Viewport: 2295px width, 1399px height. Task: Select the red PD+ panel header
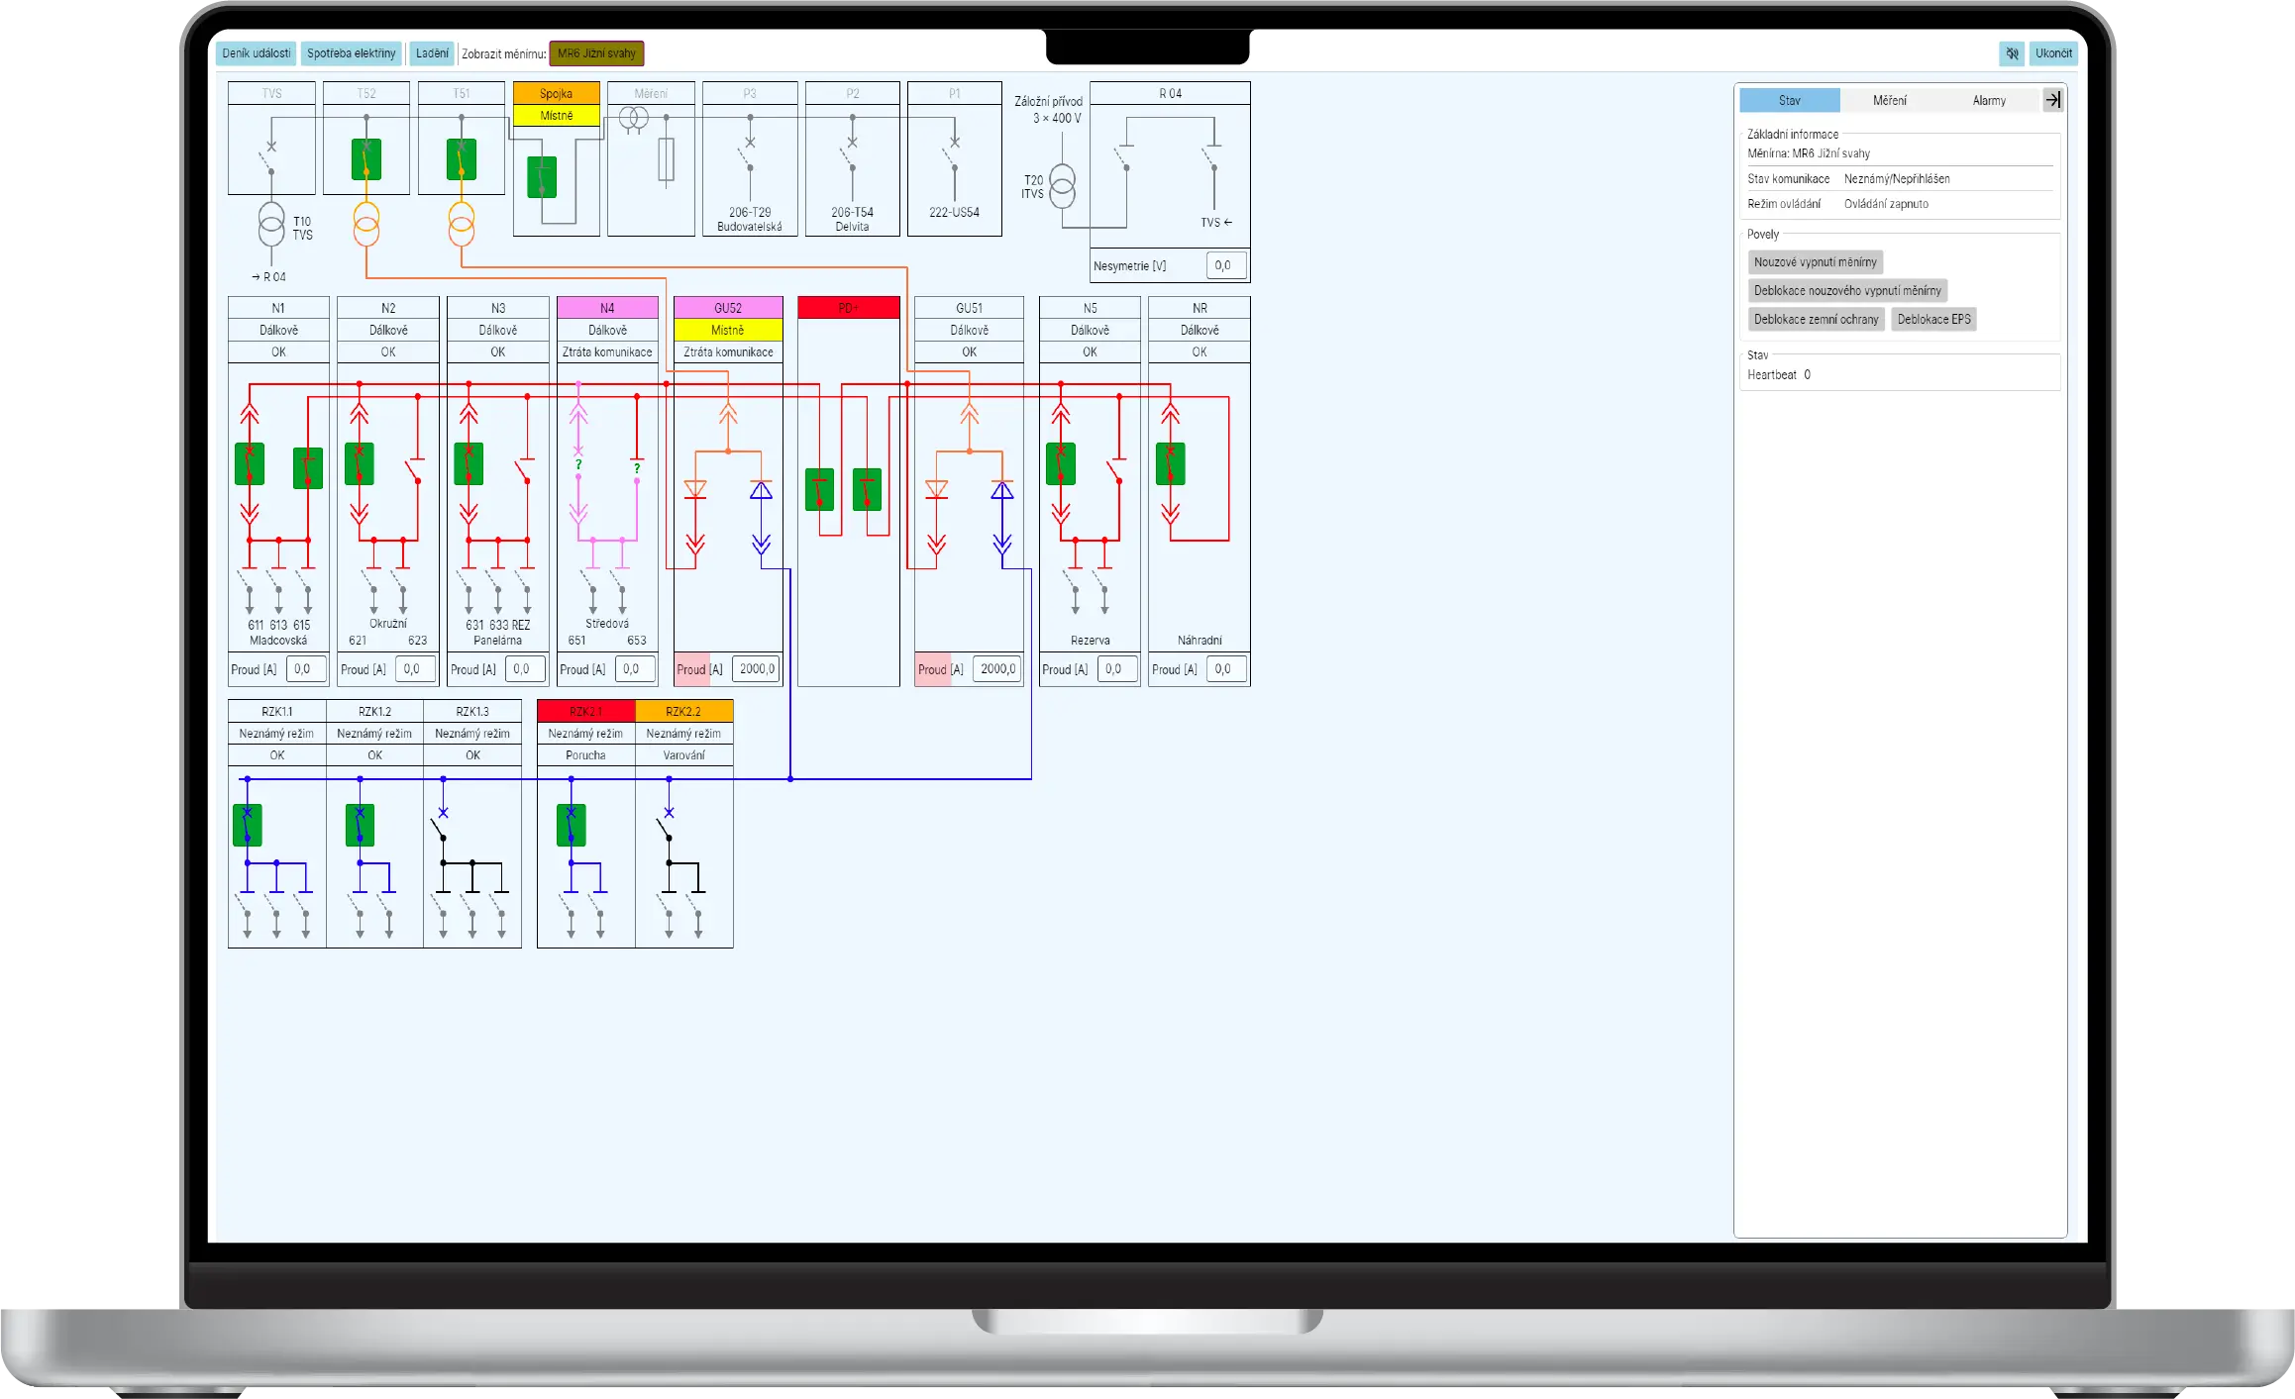tap(849, 308)
